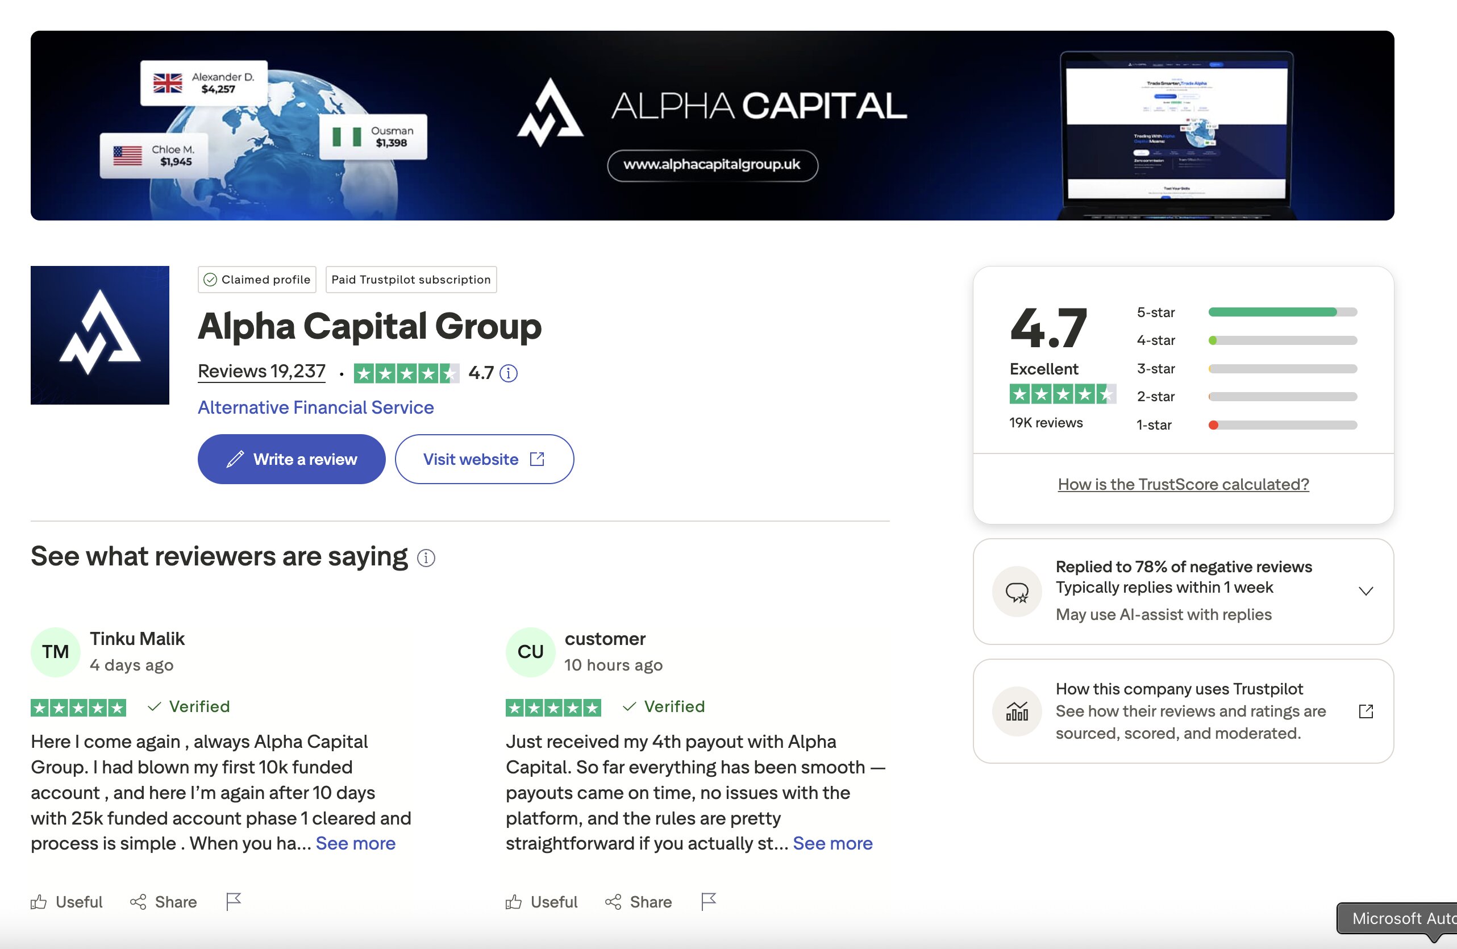The width and height of the screenshot is (1457, 949).
Task: Click the TM avatar of Tinku Malik
Action: (x=56, y=652)
